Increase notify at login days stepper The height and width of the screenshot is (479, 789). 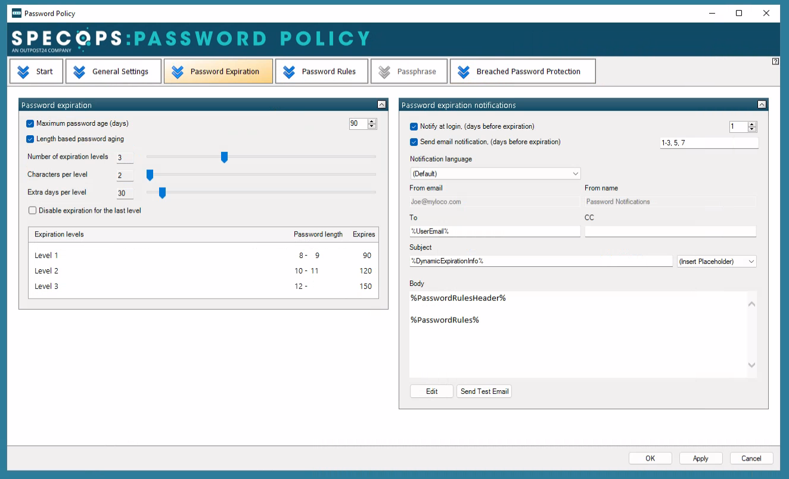pos(752,124)
